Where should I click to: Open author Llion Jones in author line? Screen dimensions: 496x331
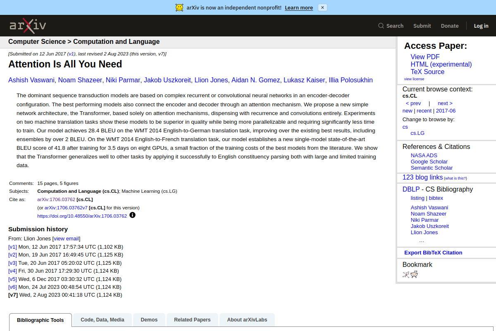[x=211, y=80]
